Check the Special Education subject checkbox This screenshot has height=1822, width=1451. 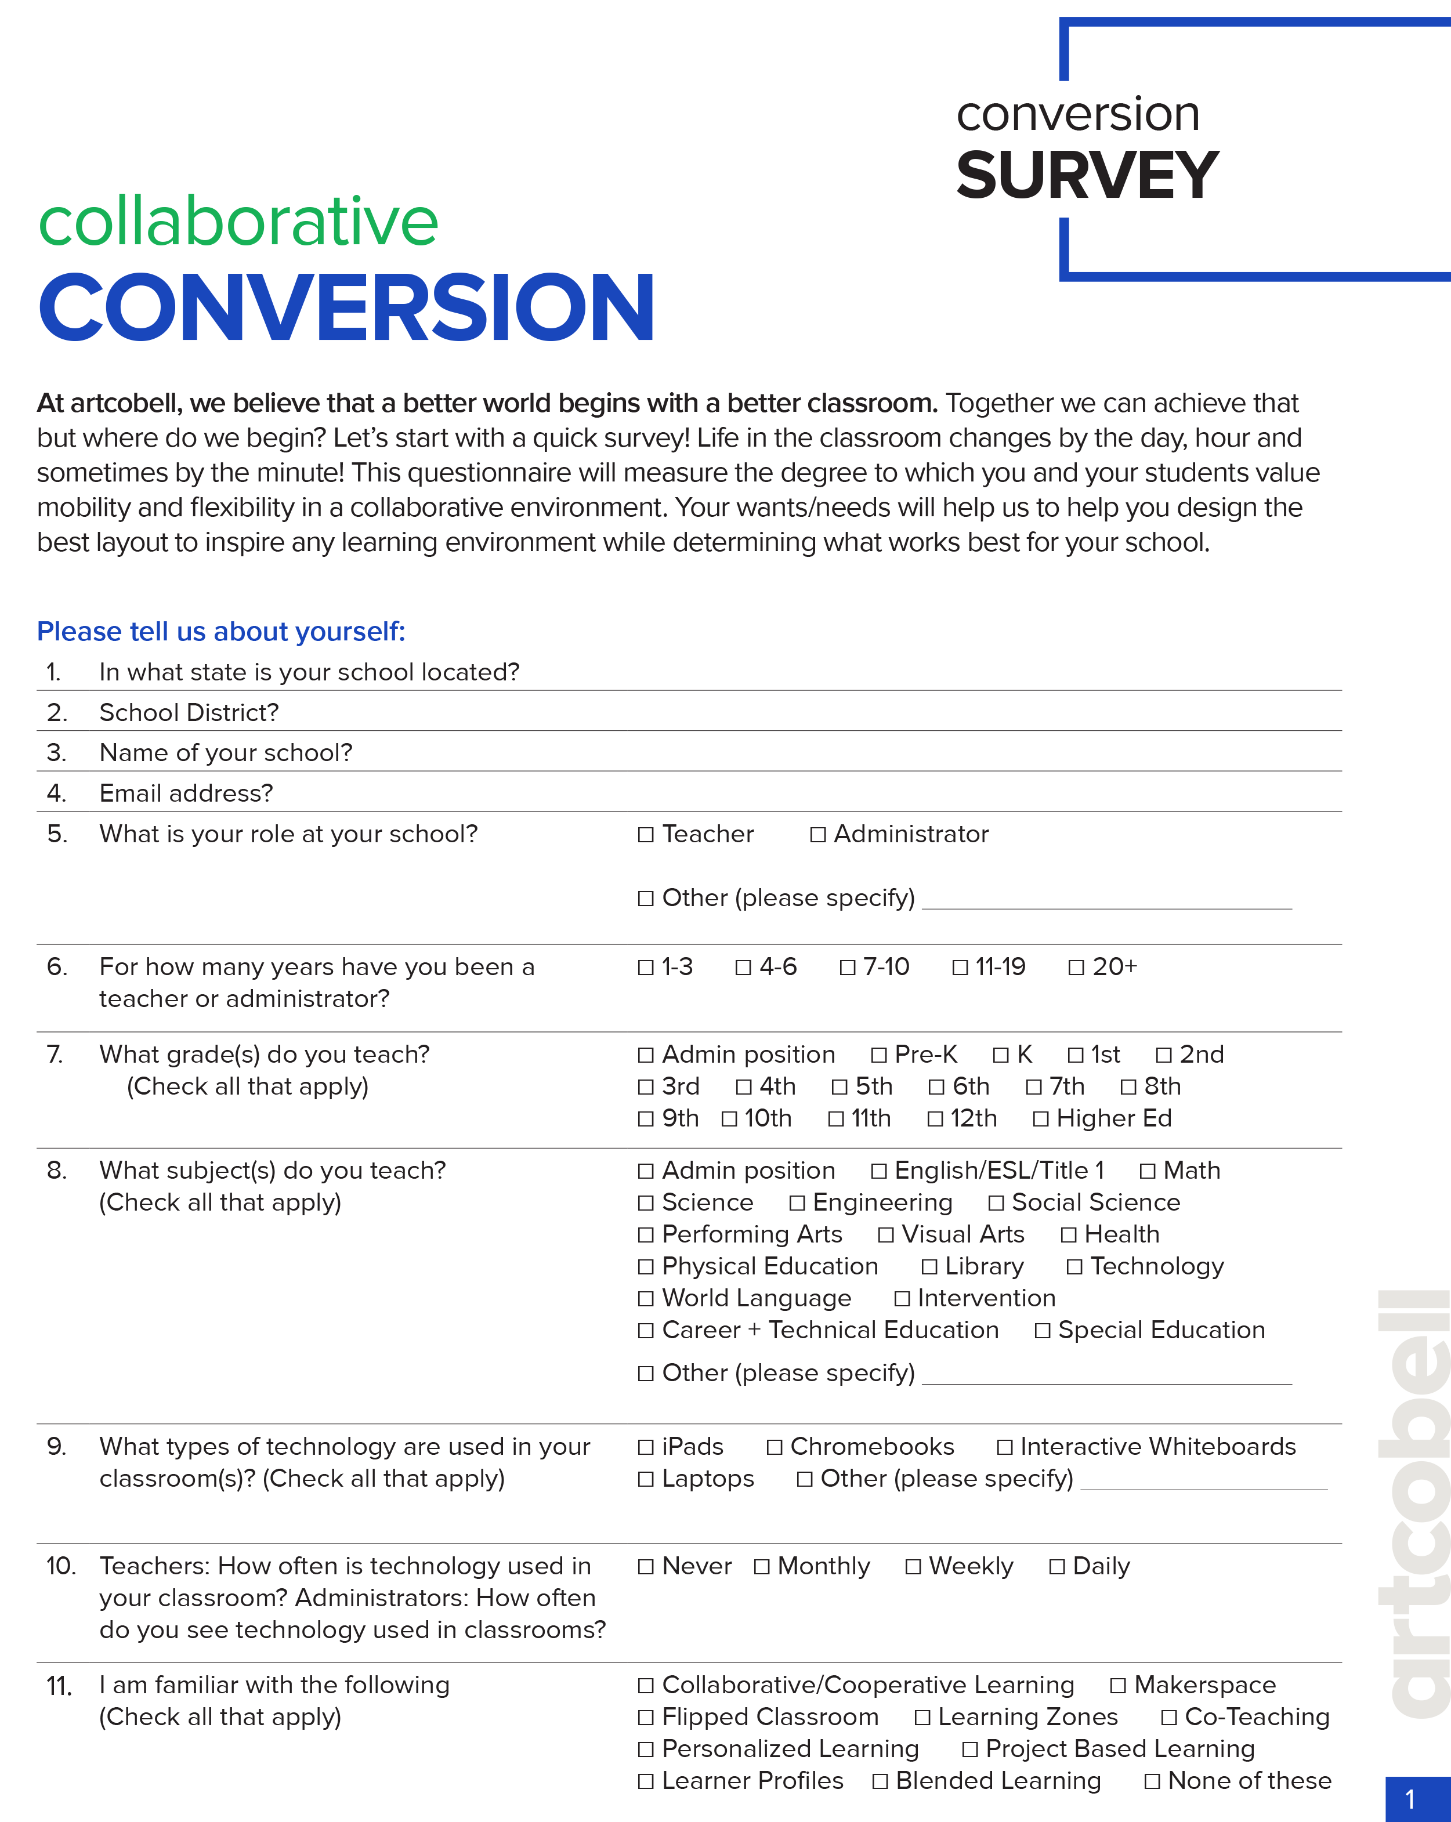[1063, 1338]
